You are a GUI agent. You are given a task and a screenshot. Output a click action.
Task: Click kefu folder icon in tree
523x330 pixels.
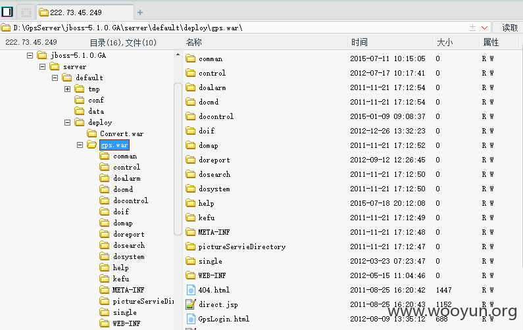point(105,279)
